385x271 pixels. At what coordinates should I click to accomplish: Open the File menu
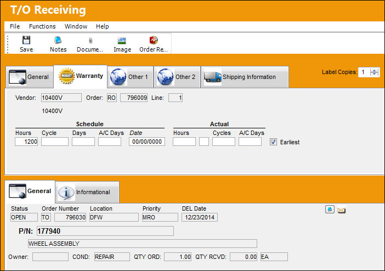coord(15,26)
